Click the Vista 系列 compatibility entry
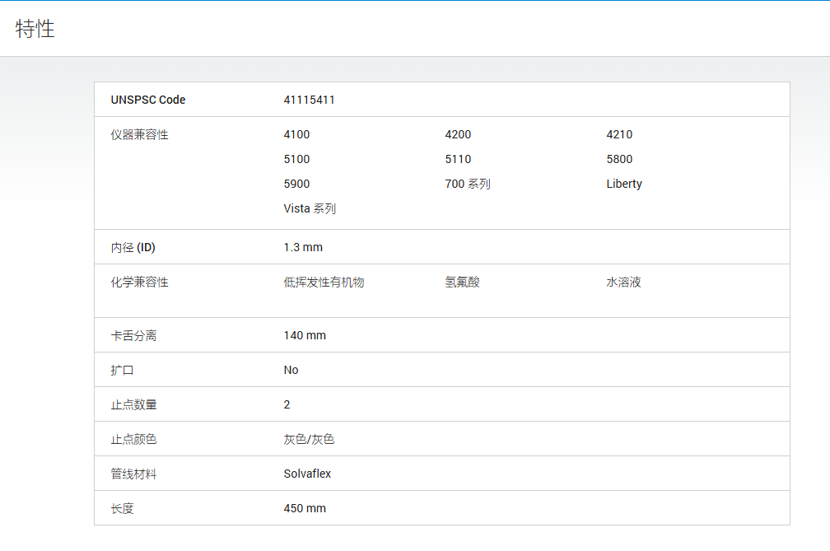This screenshot has height=551, width=830. click(310, 208)
